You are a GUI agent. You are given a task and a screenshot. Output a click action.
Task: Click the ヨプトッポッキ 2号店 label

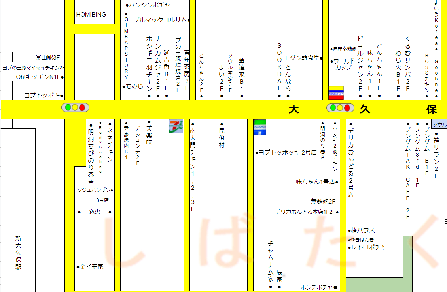[x=288, y=153]
